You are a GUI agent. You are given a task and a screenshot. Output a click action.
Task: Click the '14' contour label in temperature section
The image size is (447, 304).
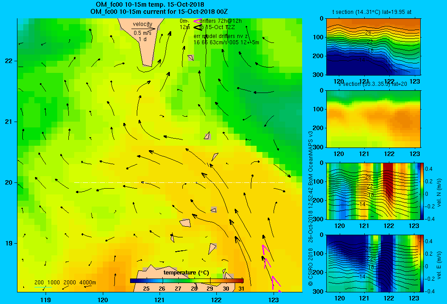(362, 60)
